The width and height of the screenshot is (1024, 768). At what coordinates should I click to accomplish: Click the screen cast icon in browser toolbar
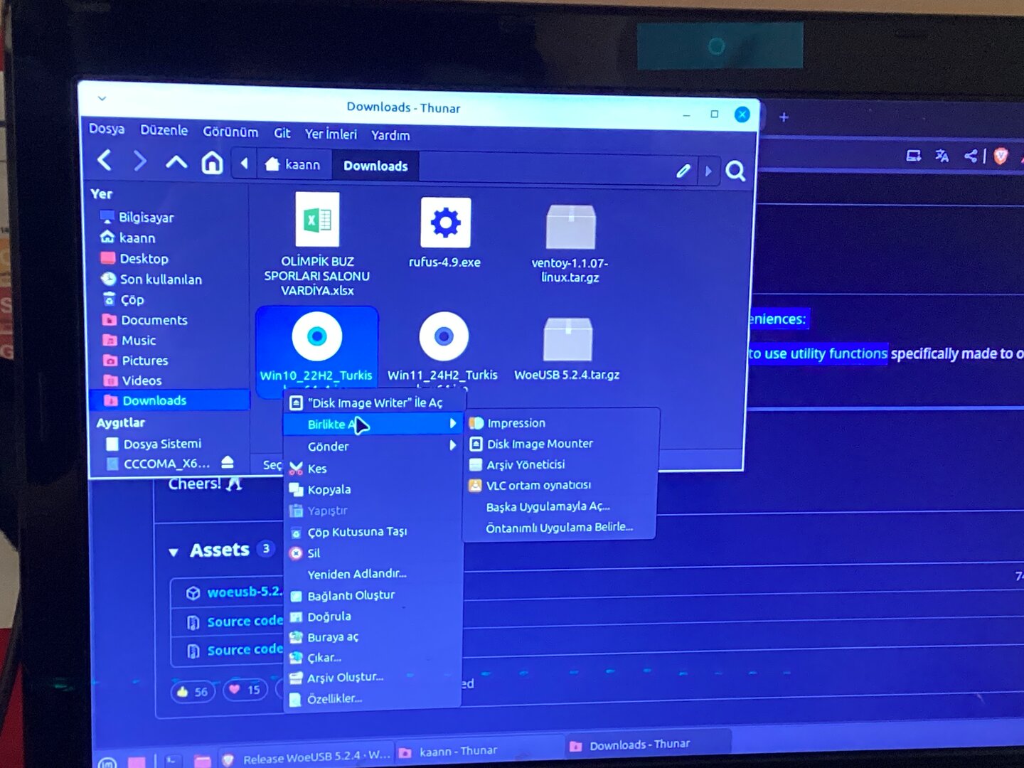(x=914, y=156)
